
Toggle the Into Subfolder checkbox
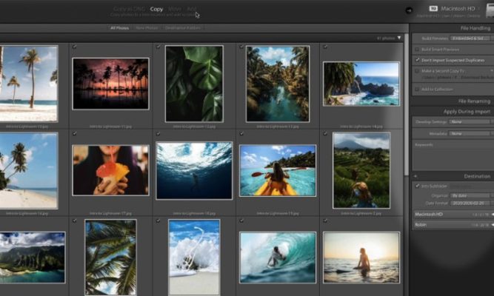pos(417,186)
